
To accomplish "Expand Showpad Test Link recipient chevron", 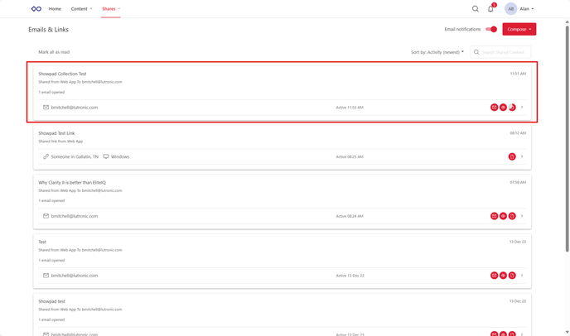I will (522, 156).
